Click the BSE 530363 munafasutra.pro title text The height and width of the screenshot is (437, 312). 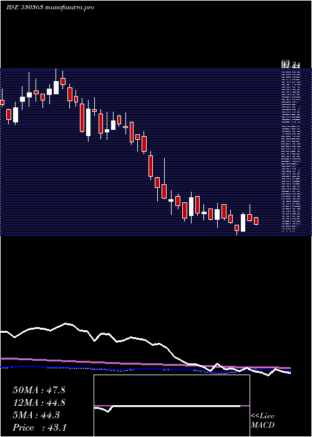pos(50,7)
